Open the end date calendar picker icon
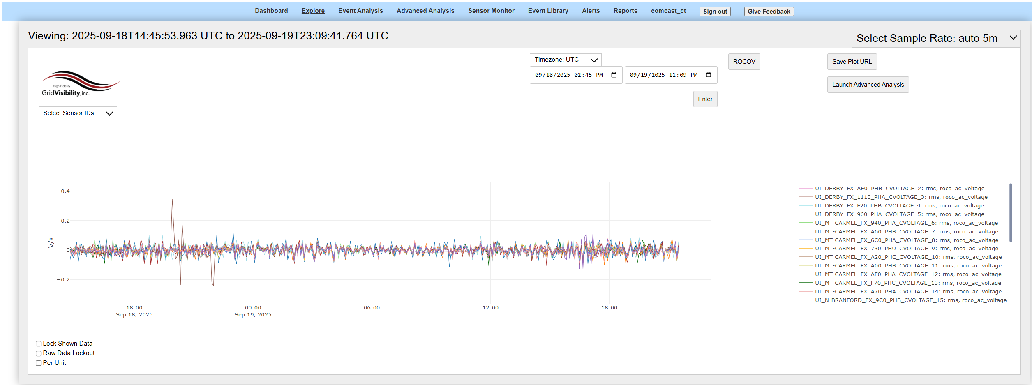Screen dimensions: 1032x385 click(x=708, y=75)
